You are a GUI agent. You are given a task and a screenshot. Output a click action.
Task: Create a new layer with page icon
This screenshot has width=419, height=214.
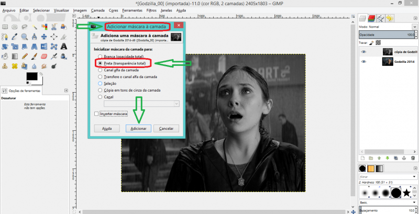pos(361,157)
